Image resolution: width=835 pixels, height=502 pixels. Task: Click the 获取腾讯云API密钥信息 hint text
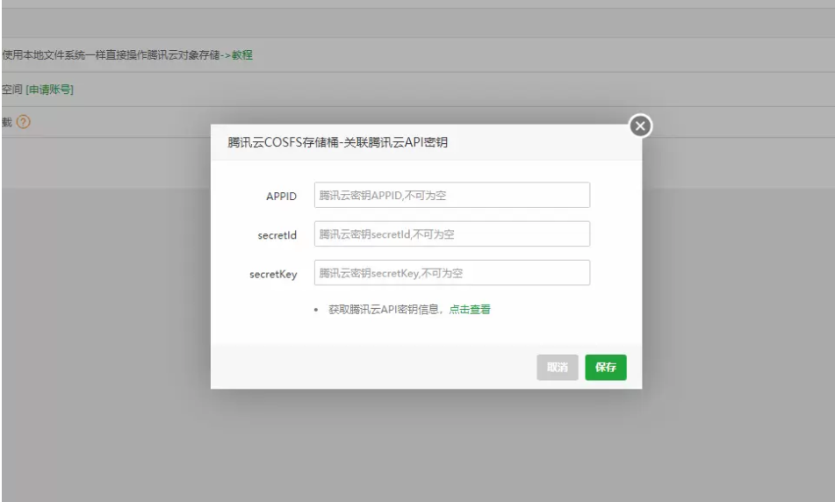[x=384, y=309]
